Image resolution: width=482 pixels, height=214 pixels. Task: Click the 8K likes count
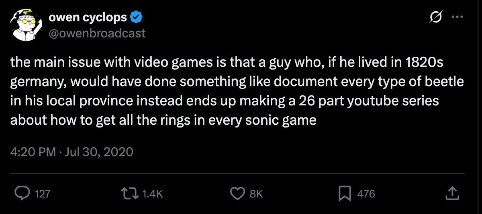pyautogui.click(x=256, y=194)
